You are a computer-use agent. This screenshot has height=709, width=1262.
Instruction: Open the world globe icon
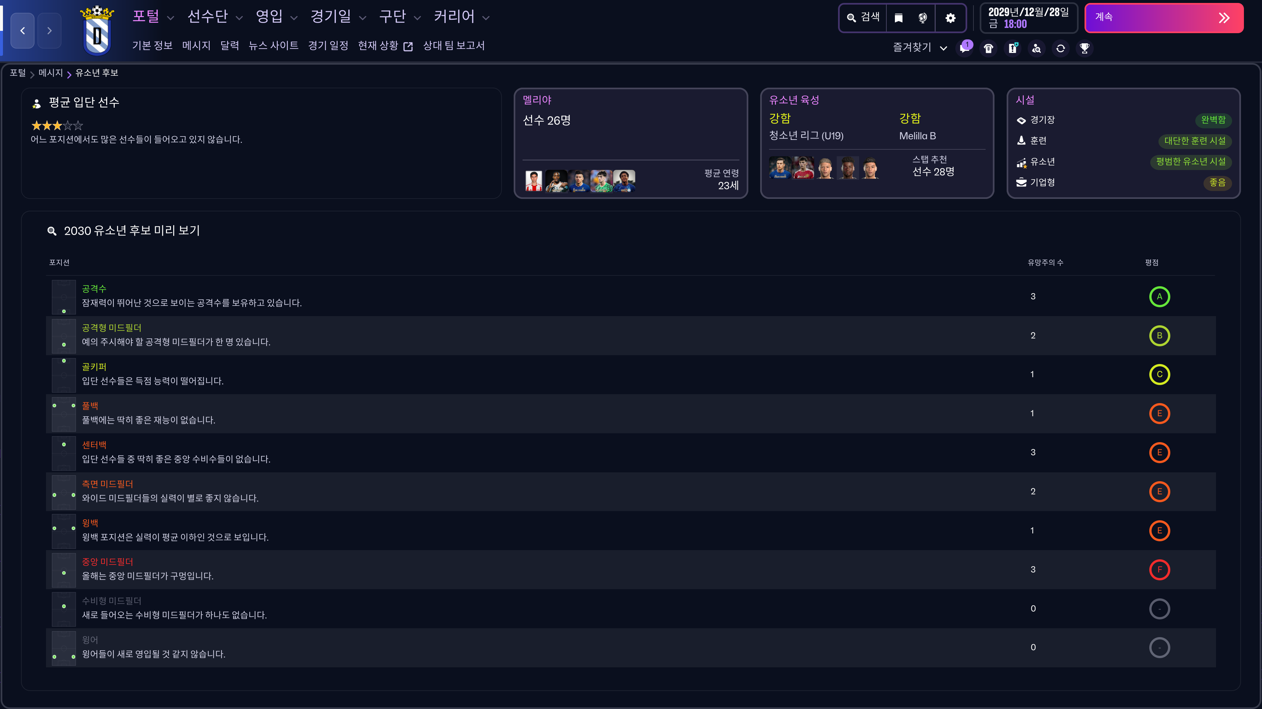[923, 18]
